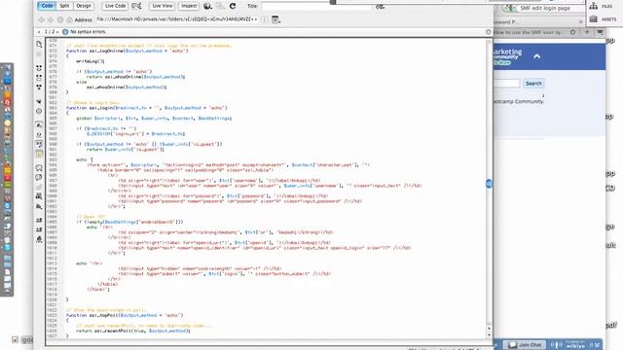The image size is (623, 350).
Task: Toggle Highlight Invalid Code
Action: point(39,135)
